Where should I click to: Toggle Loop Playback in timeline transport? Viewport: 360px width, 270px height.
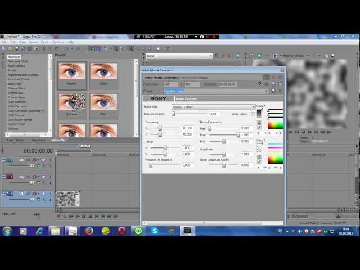pyautogui.click(x=65, y=216)
